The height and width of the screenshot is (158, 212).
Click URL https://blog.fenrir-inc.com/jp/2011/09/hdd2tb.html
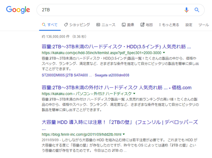tap(81, 134)
